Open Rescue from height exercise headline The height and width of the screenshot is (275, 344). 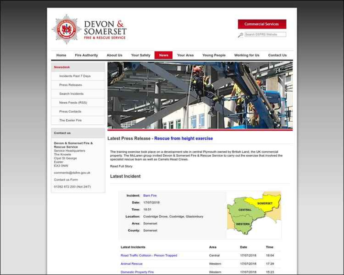183,139
